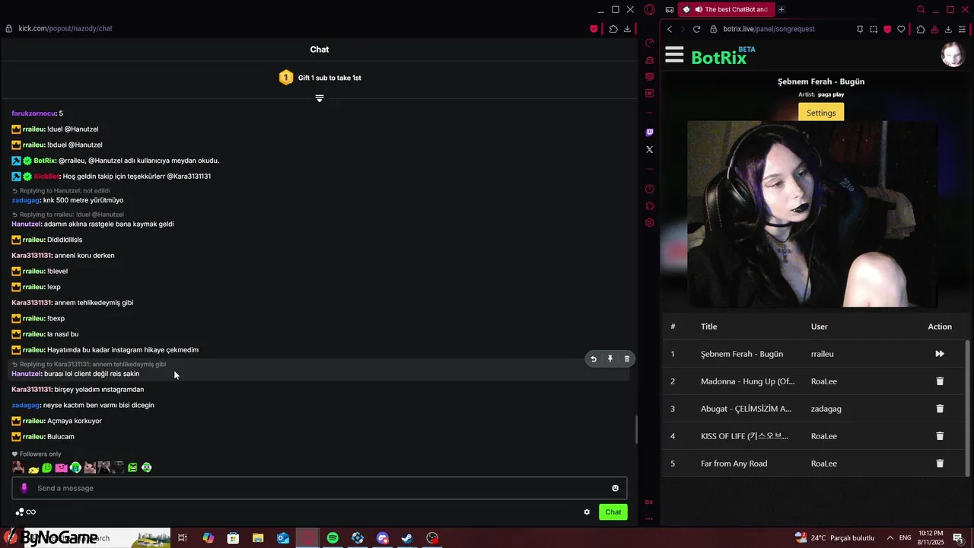Click farukzornocu username in chat
The height and width of the screenshot is (548, 974).
click(x=33, y=113)
